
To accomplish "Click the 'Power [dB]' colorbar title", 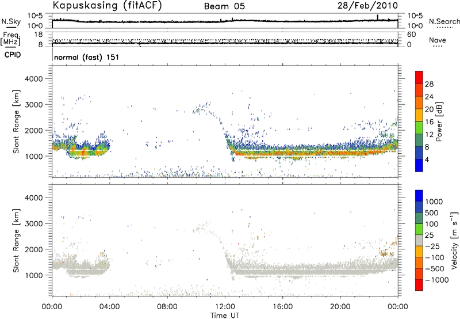I will coord(439,121).
